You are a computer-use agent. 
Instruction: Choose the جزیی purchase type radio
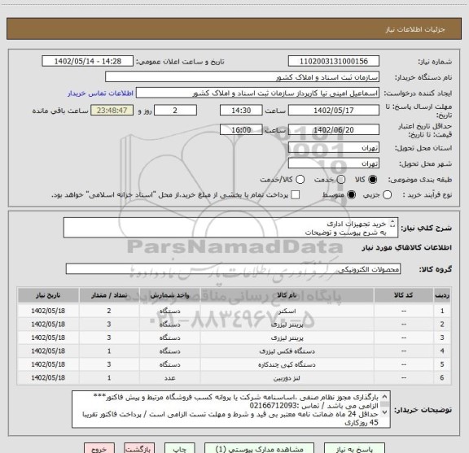pos(388,195)
